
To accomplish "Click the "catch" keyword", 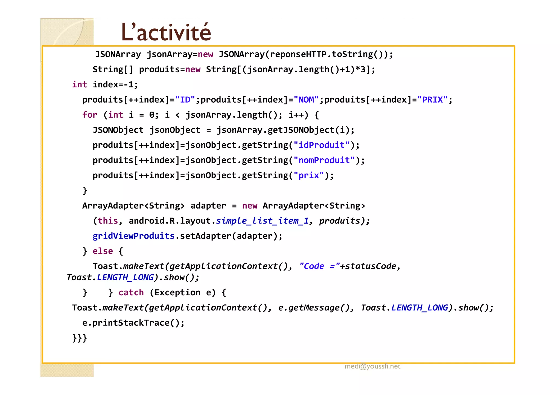I will point(131,293).
